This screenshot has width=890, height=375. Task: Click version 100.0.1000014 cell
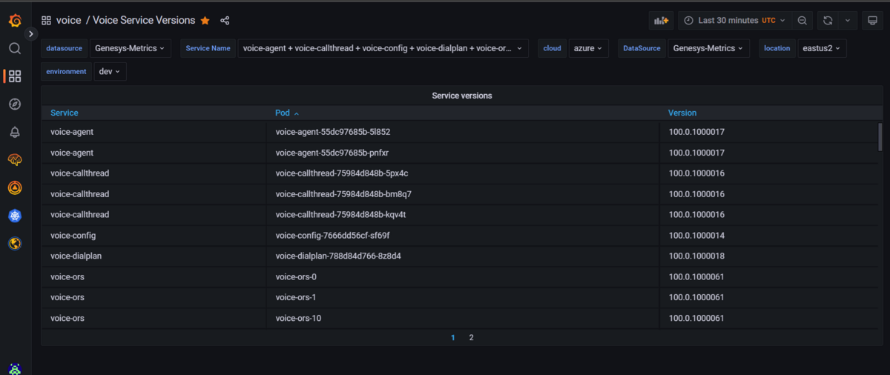pyautogui.click(x=768, y=236)
